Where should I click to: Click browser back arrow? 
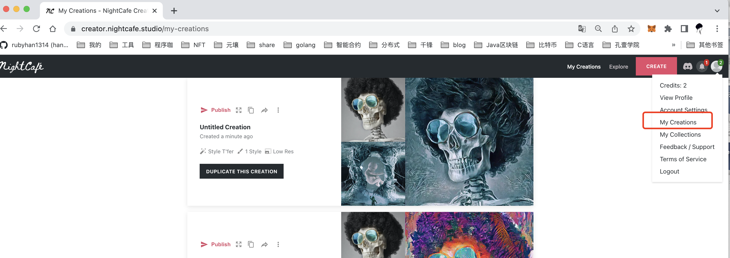pyautogui.click(x=4, y=29)
